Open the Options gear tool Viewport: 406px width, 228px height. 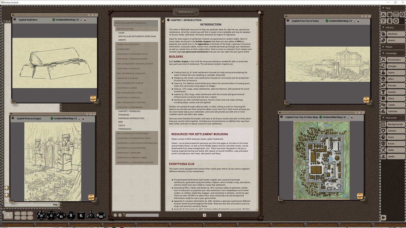[396, 21]
